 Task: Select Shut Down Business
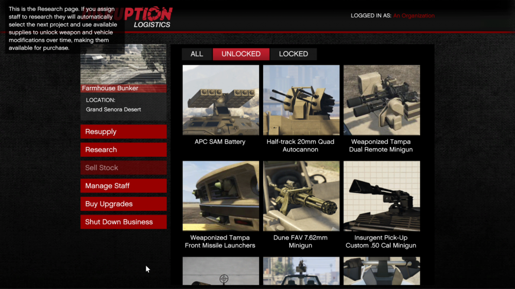click(x=124, y=222)
